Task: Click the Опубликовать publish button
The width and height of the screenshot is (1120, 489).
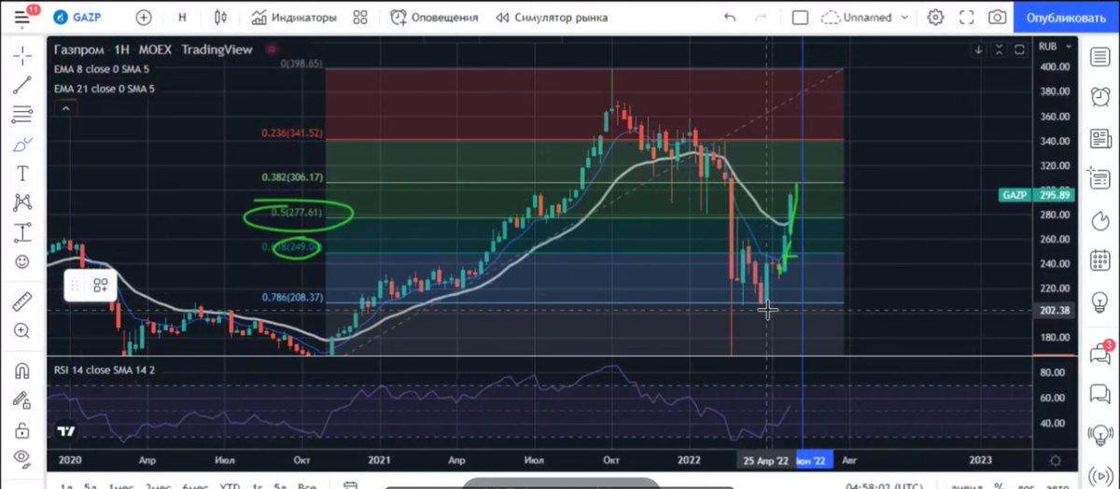Action: (x=1066, y=17)
